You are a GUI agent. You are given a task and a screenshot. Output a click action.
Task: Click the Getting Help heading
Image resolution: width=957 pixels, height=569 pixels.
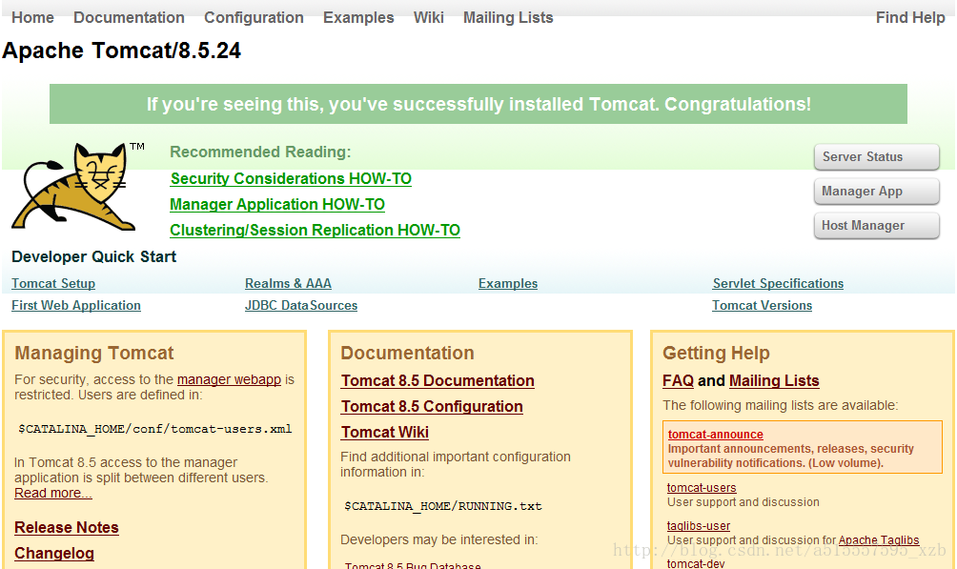(716, 353)
